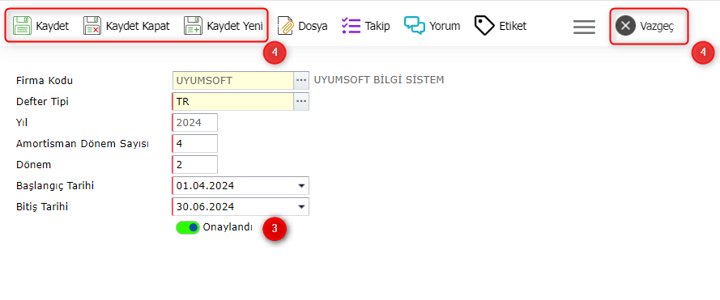Image resolution: width=720 pixels, height=300 pixels.
Task: Click the Yıl field showing 2024
Action: click(194, 122)
